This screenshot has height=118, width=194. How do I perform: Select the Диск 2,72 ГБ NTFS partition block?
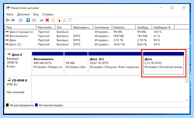(x=163, y=63)
